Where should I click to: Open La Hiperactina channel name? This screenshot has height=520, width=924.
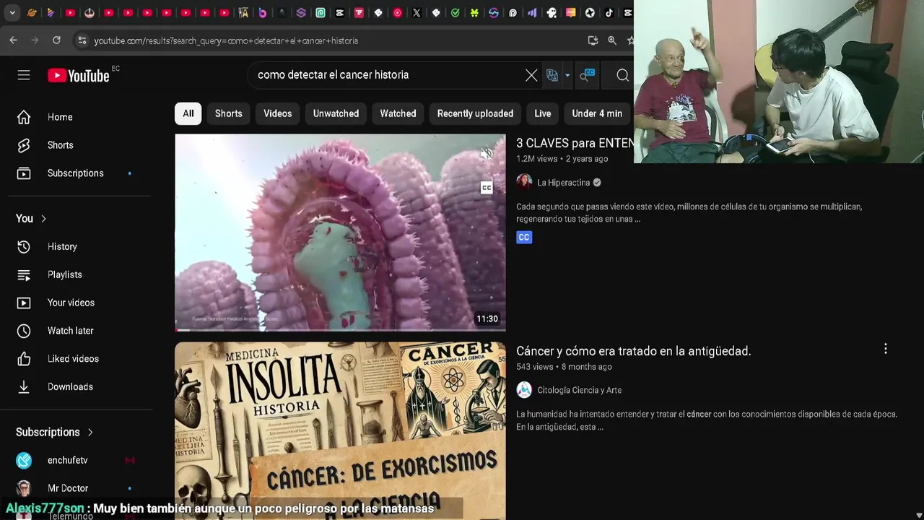564,183
